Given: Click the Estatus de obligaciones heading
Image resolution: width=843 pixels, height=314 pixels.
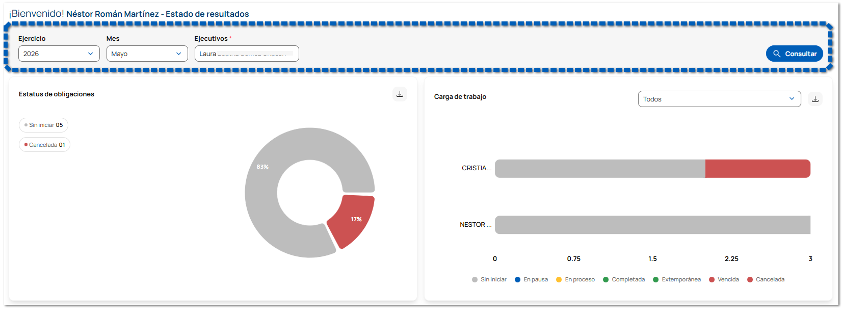Looking at the screenshot, I should coord(57,94).
